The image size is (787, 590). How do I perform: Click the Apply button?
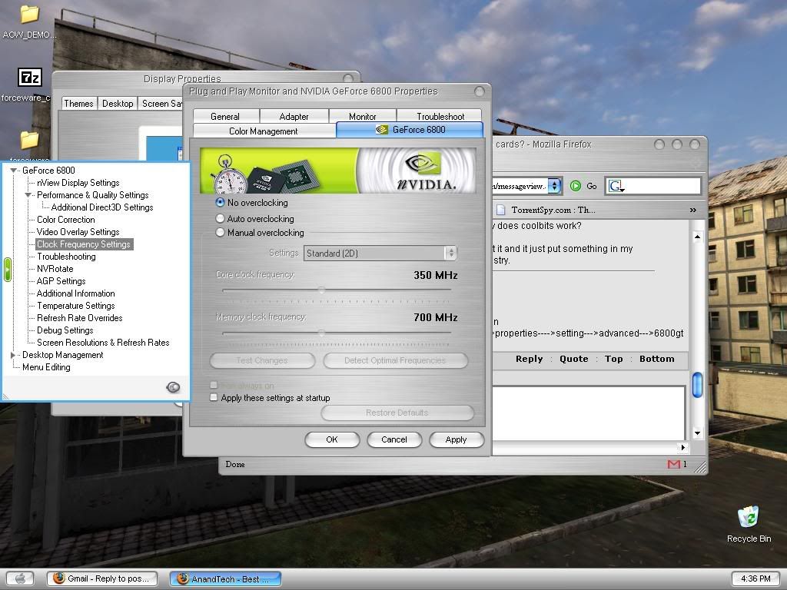click(456, 439)
